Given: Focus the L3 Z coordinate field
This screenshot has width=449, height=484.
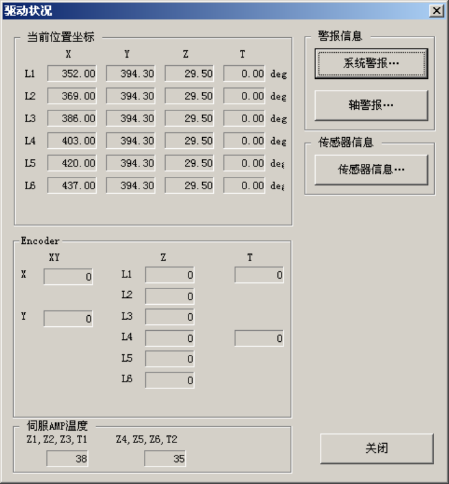Looking at the screenshot, I should coord(189,119).
